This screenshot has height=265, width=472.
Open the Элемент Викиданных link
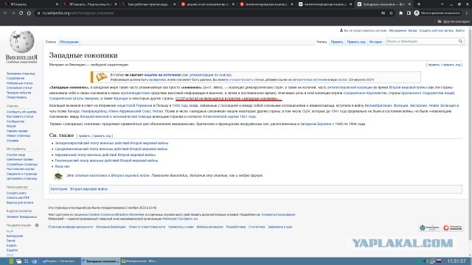[21, 217]
